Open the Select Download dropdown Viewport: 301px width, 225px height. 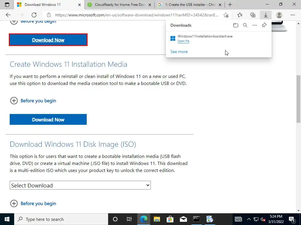[80, 185]
